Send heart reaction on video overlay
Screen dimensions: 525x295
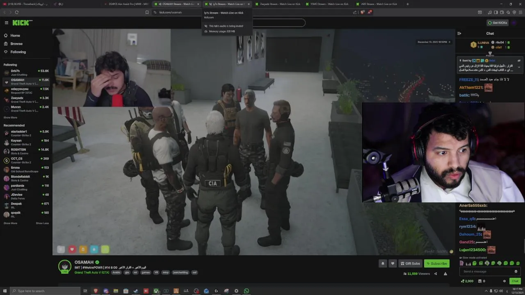(x=72, y=249)
